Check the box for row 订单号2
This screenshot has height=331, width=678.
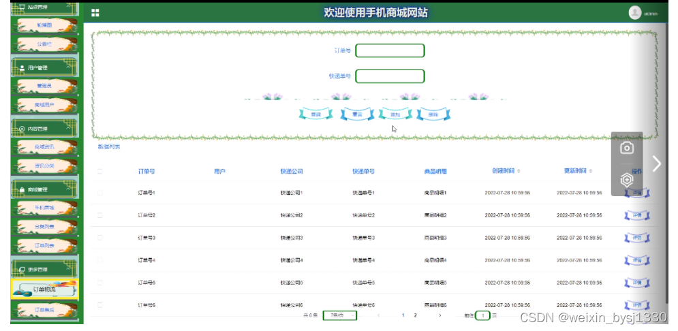(100, 215)
